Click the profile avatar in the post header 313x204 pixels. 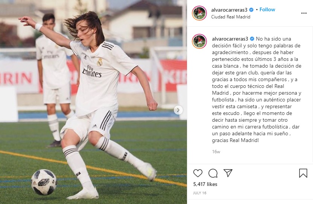click(x=199, y=13)
